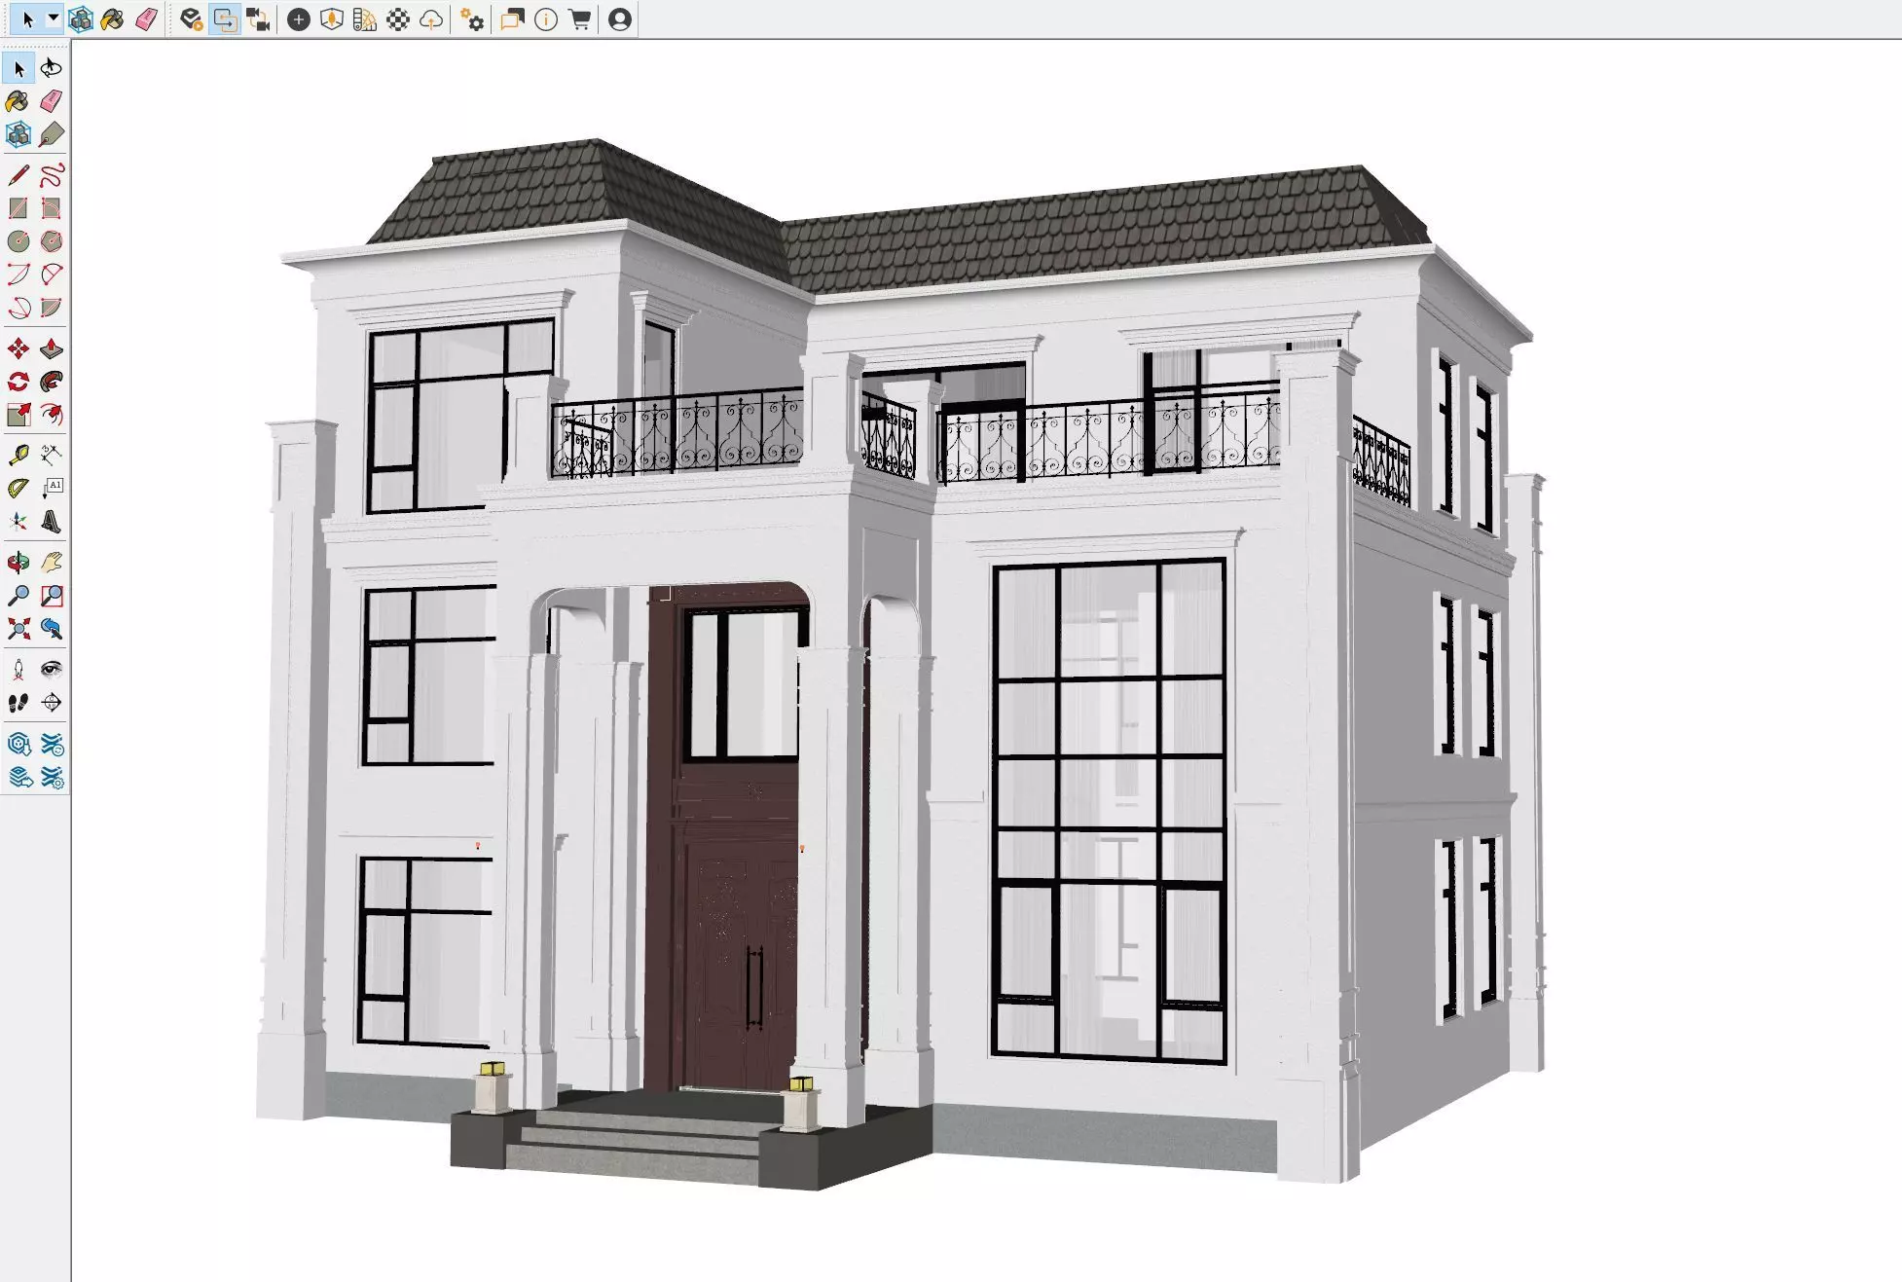Select the 3 Point Arc tool
1902x1282 pixels.
point(18,308)
